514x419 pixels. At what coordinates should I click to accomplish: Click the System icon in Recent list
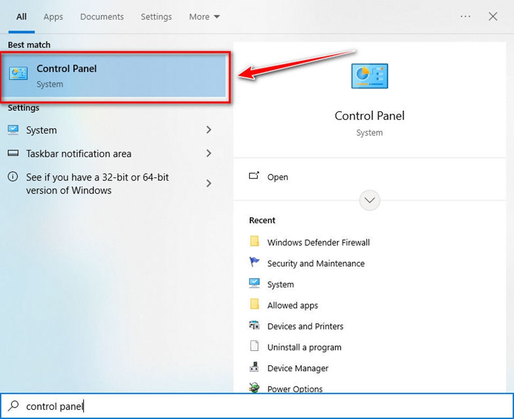[x=254, y=283]
